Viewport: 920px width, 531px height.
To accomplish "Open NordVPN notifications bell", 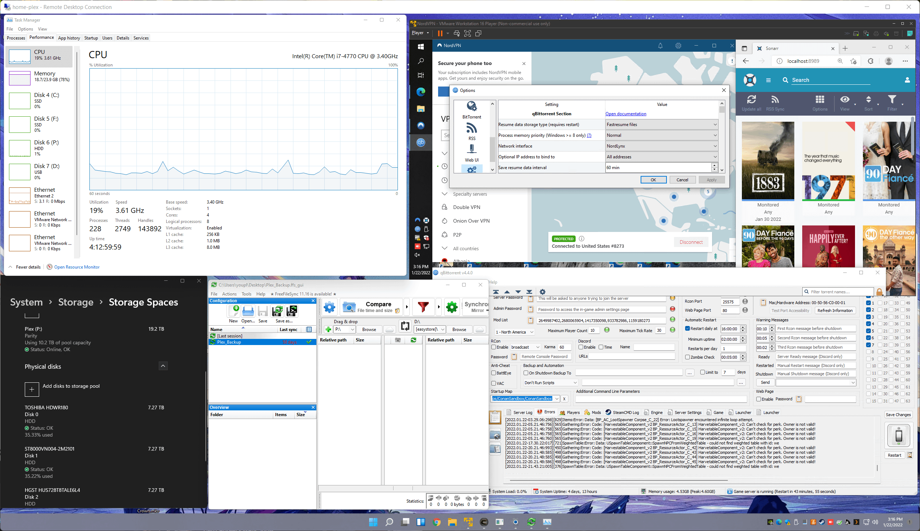I will (x=660, y=46).
